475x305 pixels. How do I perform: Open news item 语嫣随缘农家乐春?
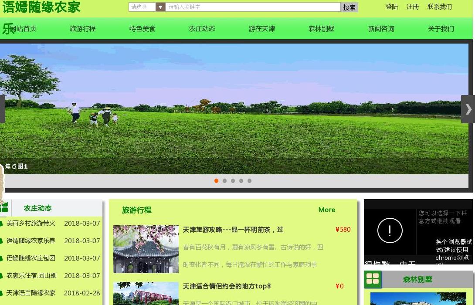(31, 241)
